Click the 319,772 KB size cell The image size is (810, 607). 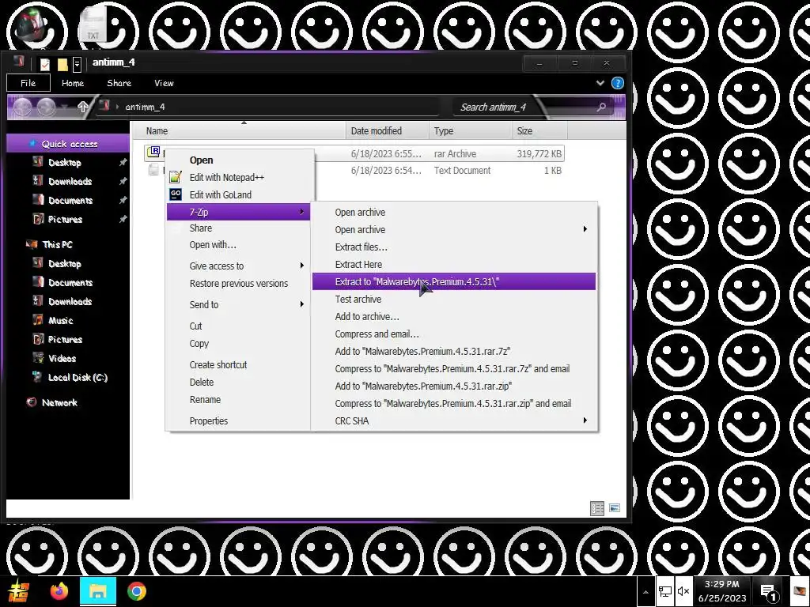(539, 153)
